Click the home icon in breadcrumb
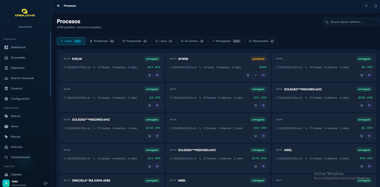The height and width of the screenshot is (187, 380). pyautogui.click(x=58, y=6)
